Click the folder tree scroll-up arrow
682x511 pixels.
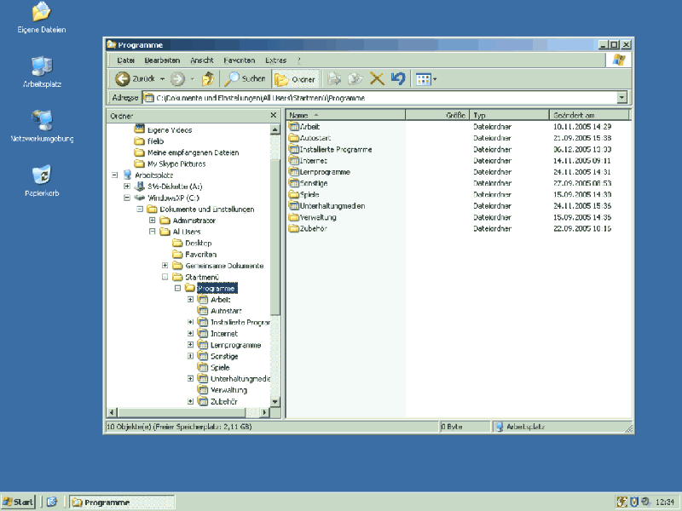pyautogui.click(x=275, y=129)
